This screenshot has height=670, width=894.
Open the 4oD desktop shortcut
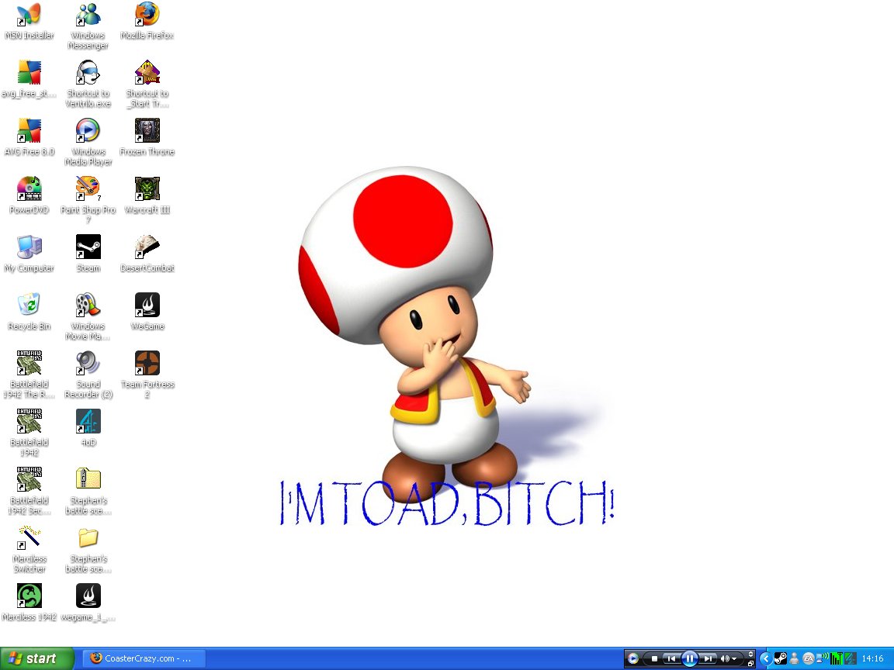tap(88, 428)
